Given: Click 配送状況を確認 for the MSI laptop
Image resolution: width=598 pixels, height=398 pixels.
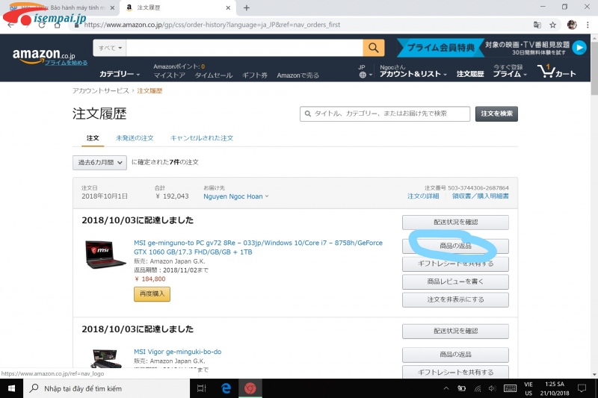Looking at the screenshot, I should pos(455,223).
